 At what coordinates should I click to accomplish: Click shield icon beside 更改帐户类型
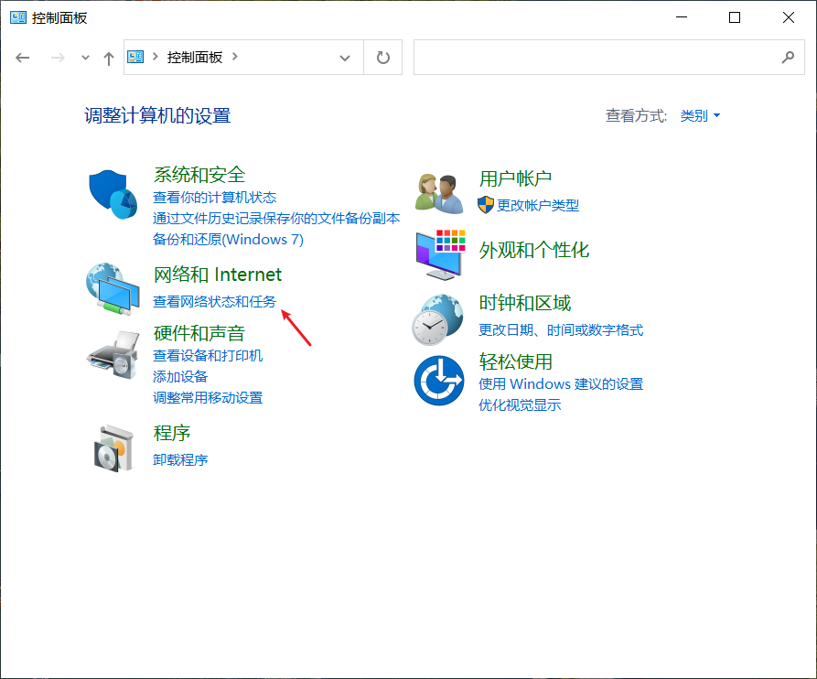pyautogui.click(x=485, y=205)
